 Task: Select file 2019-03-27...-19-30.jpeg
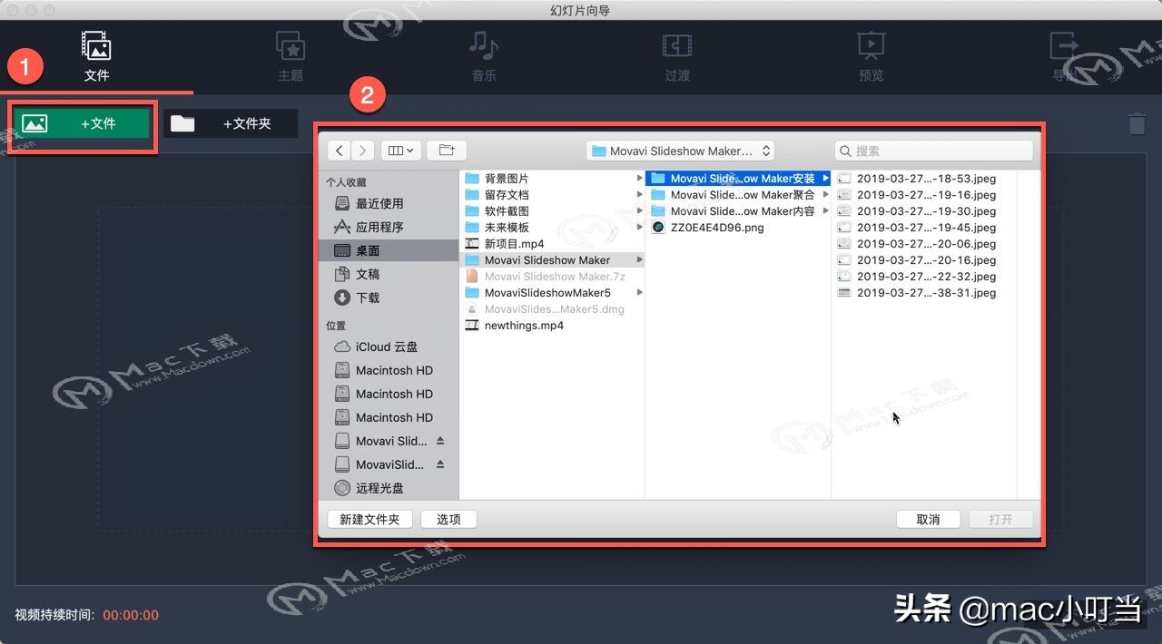coord(924,211)
